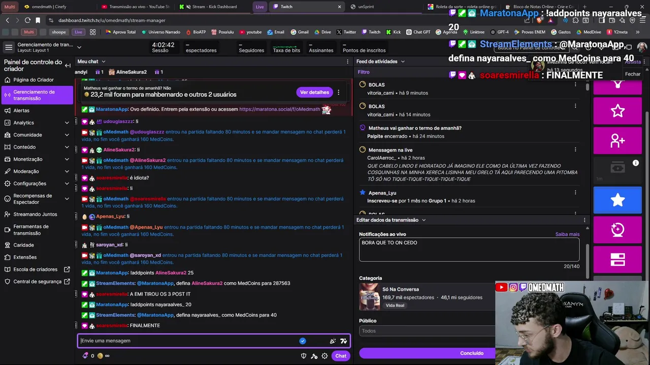Open Caridade in the sidebar

click(23, 245)
